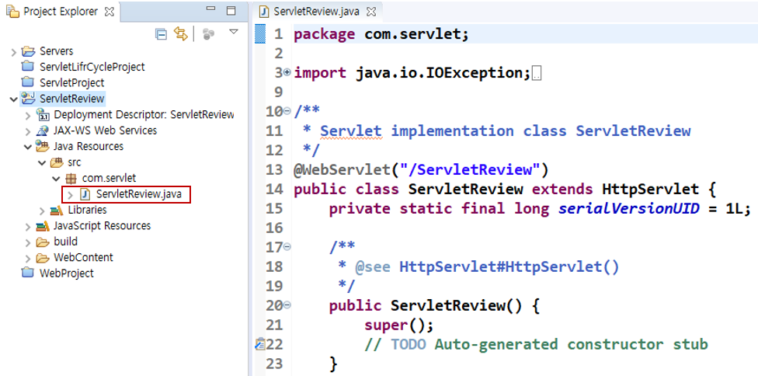Select the WebContent label
This screenshot has height=376, width=758.
(x=83, y=257)
